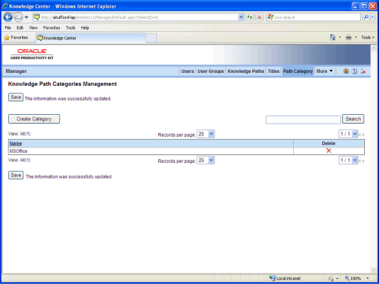The height and width of the screenshot is (284, 379).
Task: Open the Help menu
Action: click(85, 28)
